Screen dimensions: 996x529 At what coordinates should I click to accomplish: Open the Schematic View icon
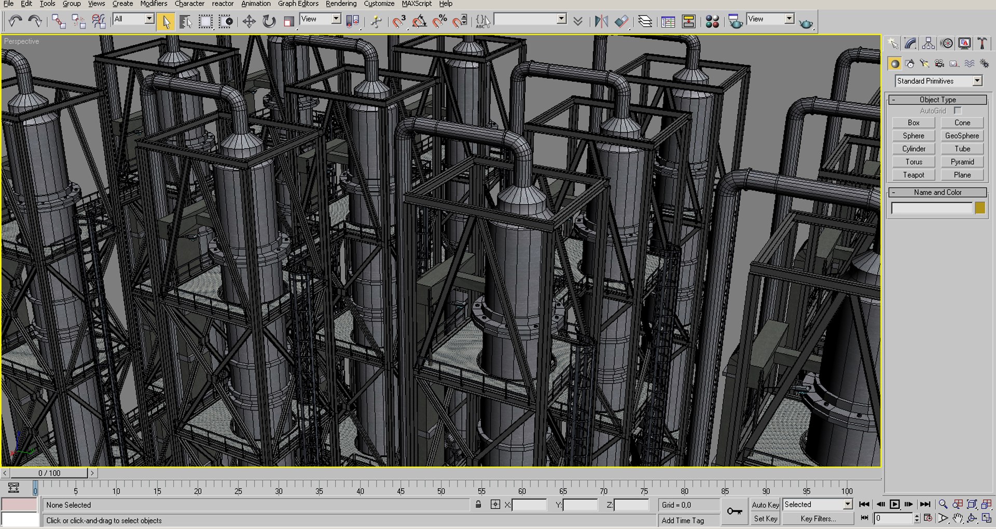688,21
